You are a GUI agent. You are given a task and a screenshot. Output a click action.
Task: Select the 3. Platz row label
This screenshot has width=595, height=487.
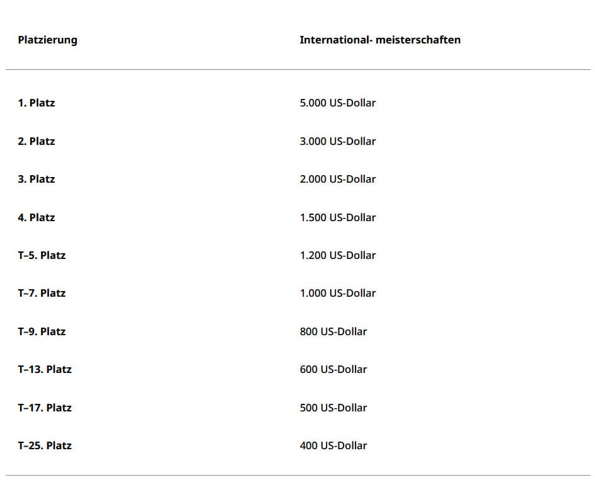coord(36,179)
